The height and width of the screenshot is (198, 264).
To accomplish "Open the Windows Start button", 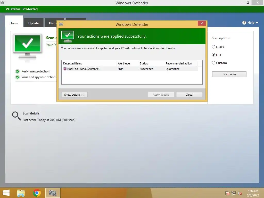I will point(6,193).
